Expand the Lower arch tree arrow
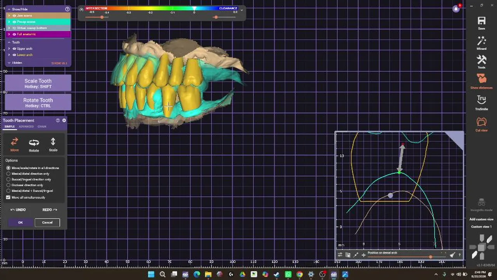This screenshot has width=497, height=280. click(x=9, y=55)
